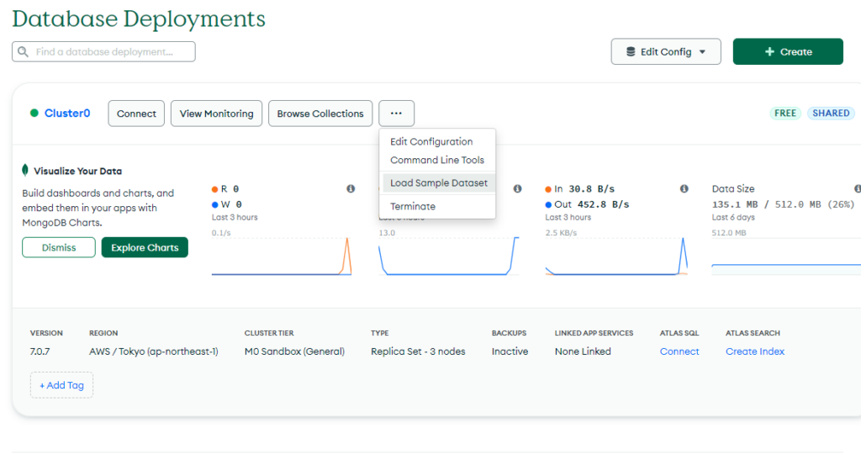Click the R/W operations line chart
This screenshot has height=460, width=861.
(282, 256)
